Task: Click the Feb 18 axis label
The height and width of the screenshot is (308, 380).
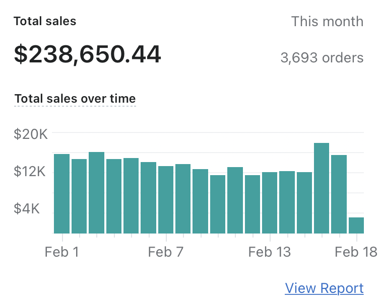Action: click(x=356, y=252)
